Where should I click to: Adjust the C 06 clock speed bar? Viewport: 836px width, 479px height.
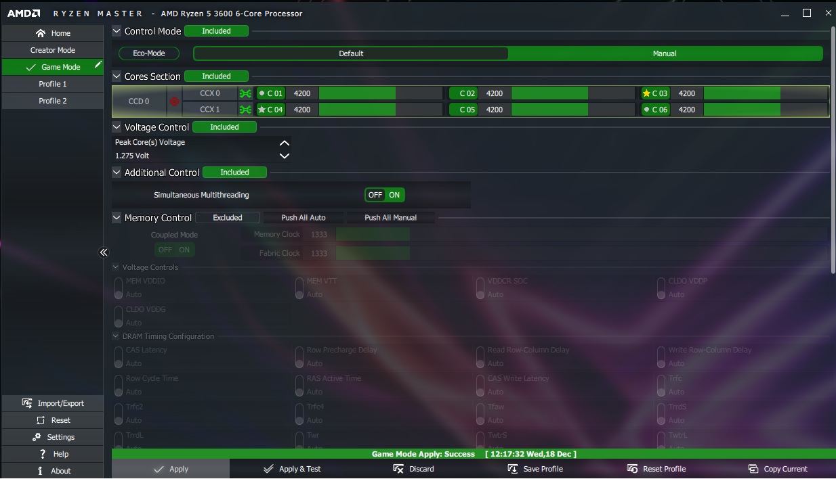coord(766,110)
